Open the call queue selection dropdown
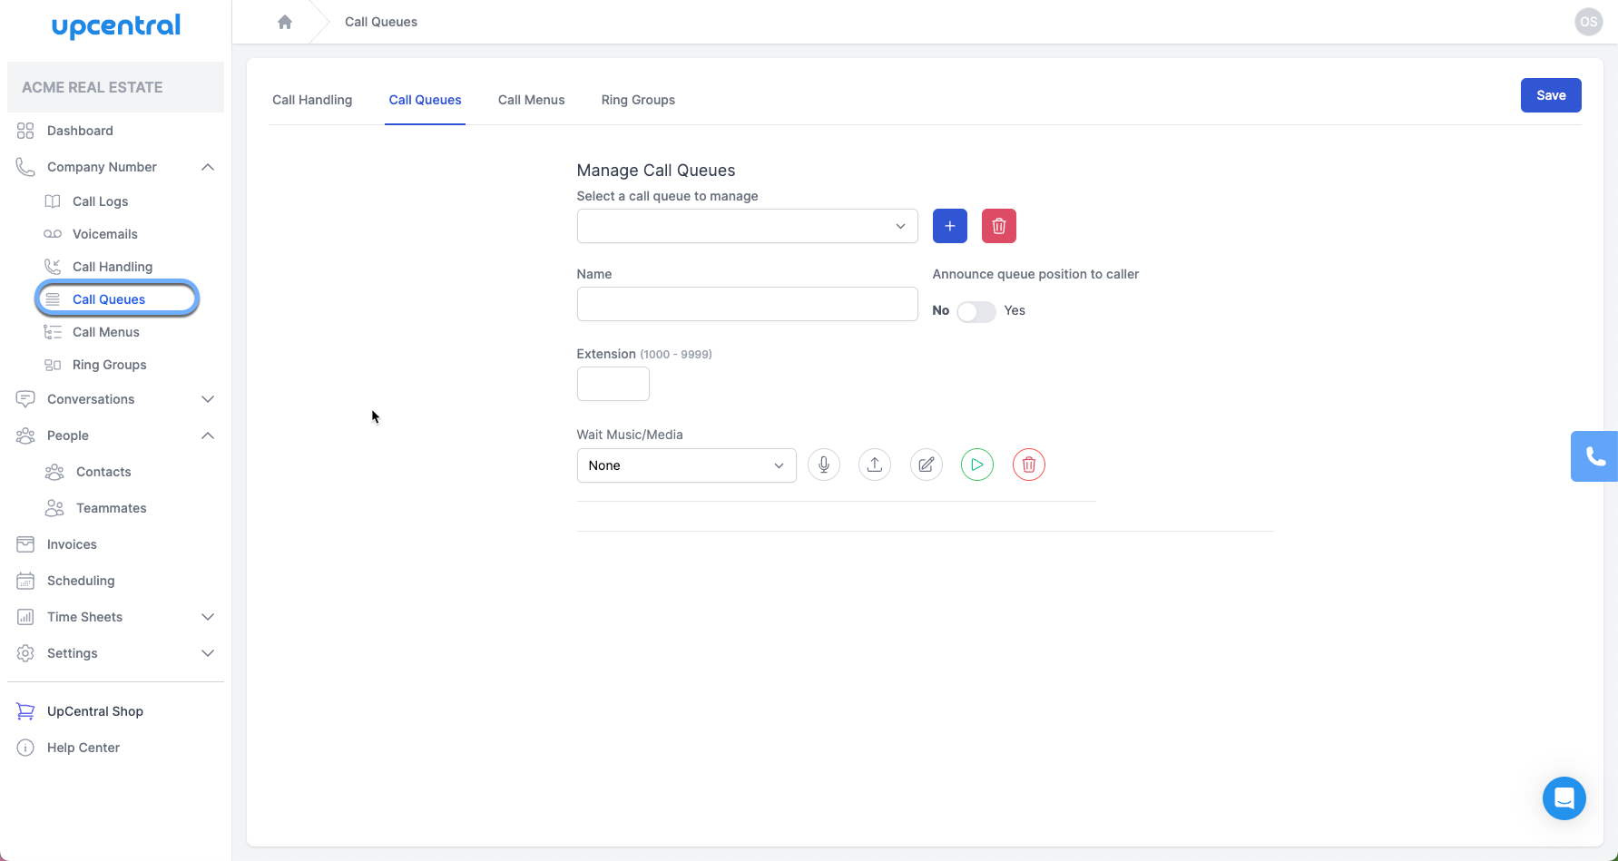This screenshot has height=861, width=1618. [747, 226]
